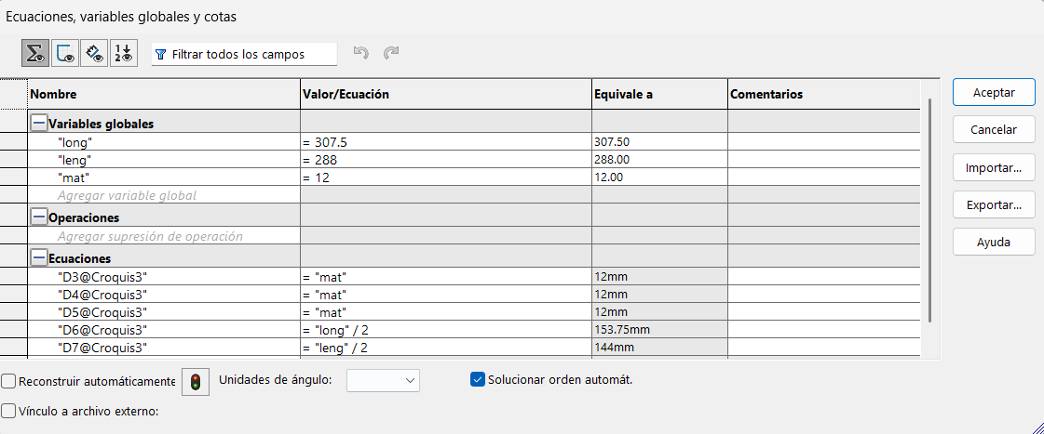1044x434 pixels.
Task: Click the Importar... button
Action: pos(994,168)
